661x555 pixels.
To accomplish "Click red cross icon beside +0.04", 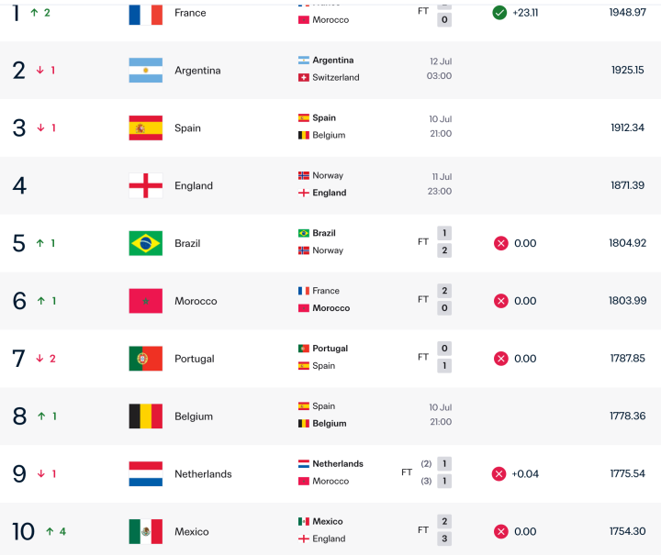I will pos(499,474).
